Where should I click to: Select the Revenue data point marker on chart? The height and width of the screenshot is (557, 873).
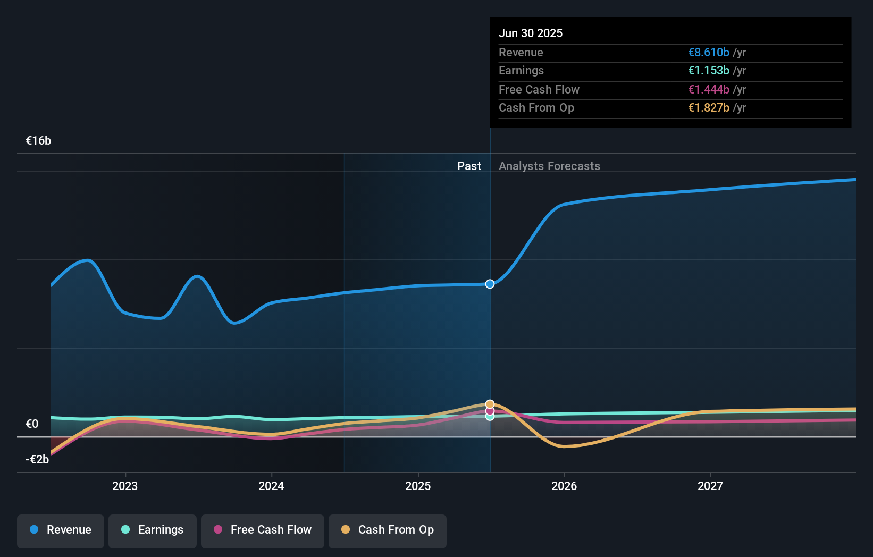pos(489,284)
